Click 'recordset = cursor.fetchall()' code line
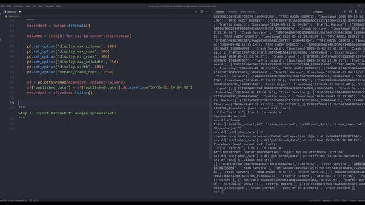365x205 pixels. click(58, 26)
